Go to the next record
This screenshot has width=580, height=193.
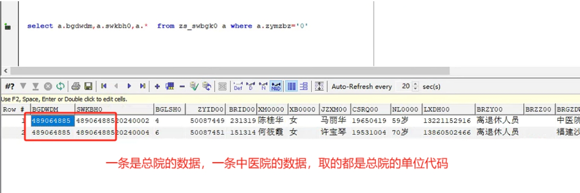coord(129,86)
